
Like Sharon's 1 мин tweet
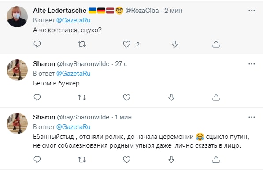click(126, 160)
